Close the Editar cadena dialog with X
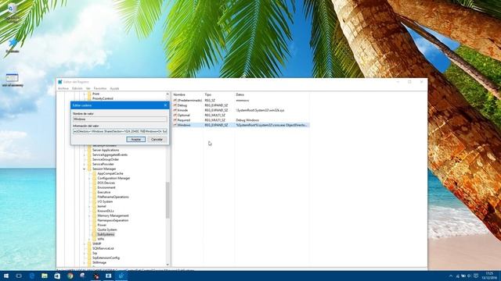 coord(165,105)
